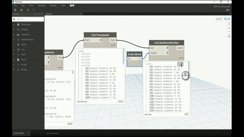Screen dimensions: 244x137
Task: Click the Zoom to fit icon
Action: click(x=229, y=24)
